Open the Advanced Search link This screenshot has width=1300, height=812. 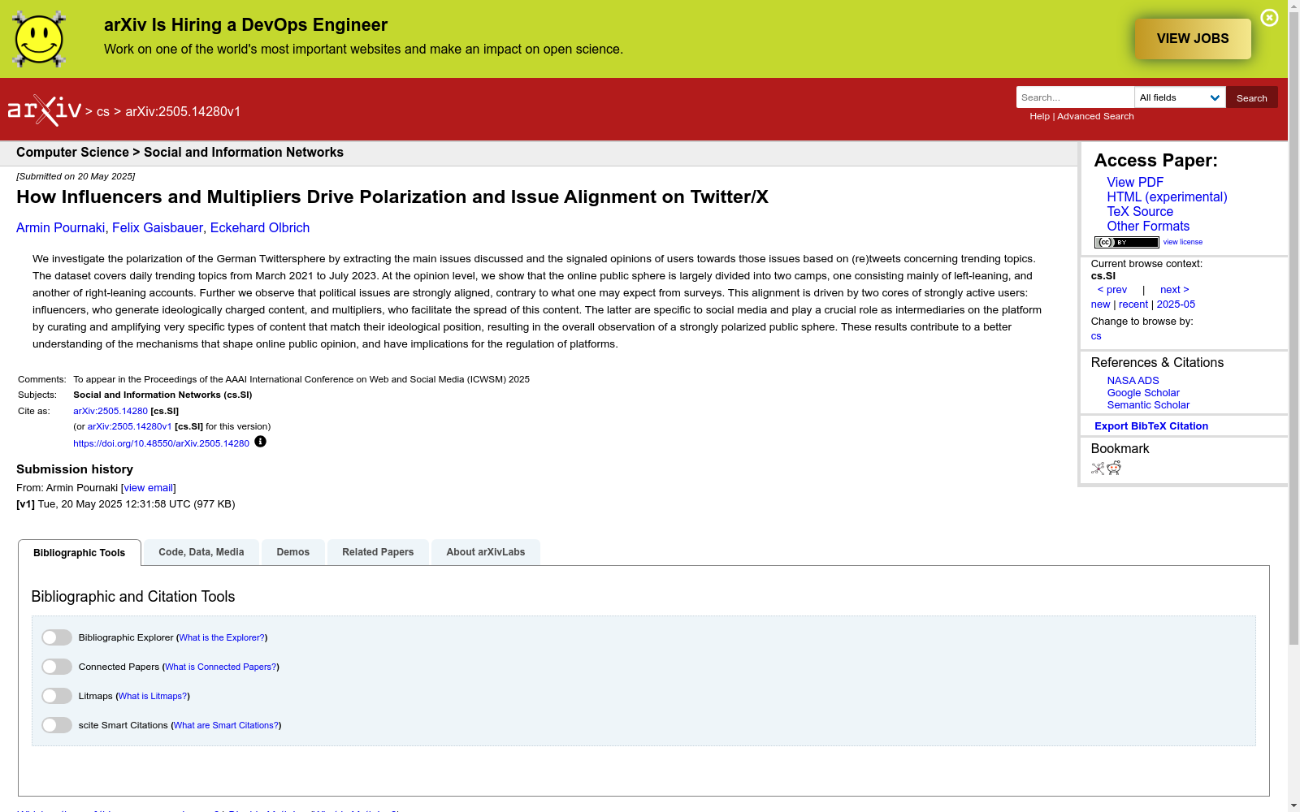(x=1095, y=116)
